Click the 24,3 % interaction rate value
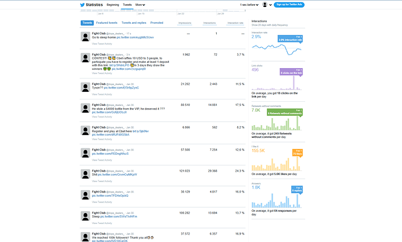The width and height of the screenshot is (402, 242). (x=239, y=171)
